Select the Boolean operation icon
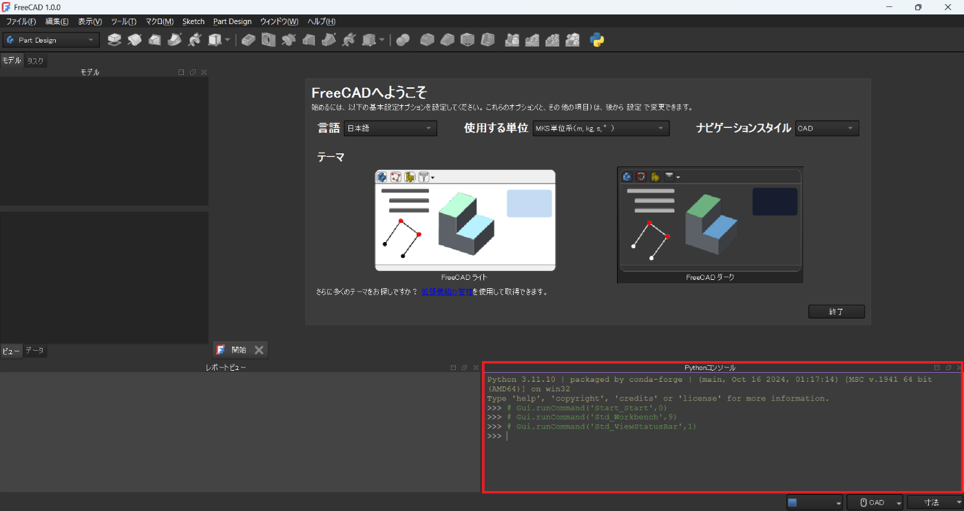This screenshot has width=964, height=511. pyautogui.click(x=403, y=40)
